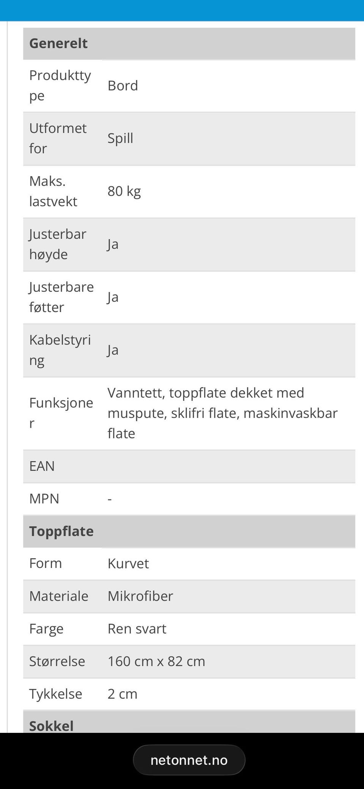Click the blue header bar at top
This screenshot has height=789, width=364.
[182, 11]
